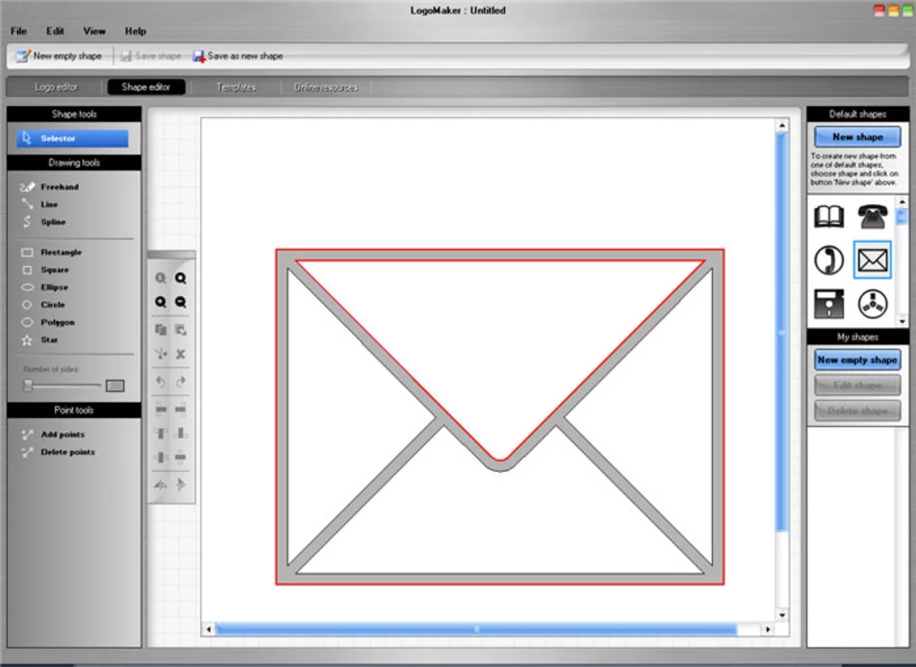Click the zoom to fit magnifier icon
The height and width of the screenshot is (667, 916).
point(181,279)
